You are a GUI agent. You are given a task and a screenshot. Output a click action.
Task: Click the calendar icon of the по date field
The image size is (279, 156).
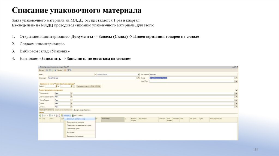[x=72, y=86]
